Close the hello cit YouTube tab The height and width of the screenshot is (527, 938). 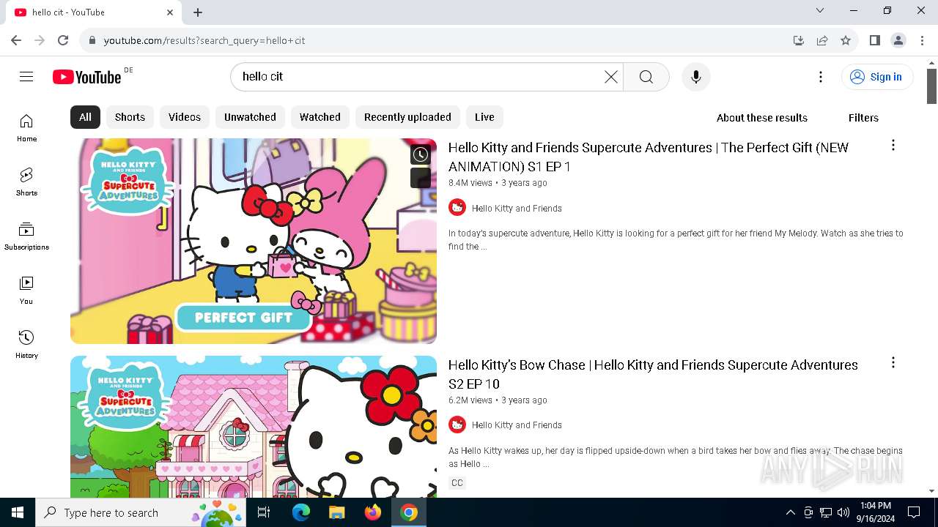pos(170,12)
